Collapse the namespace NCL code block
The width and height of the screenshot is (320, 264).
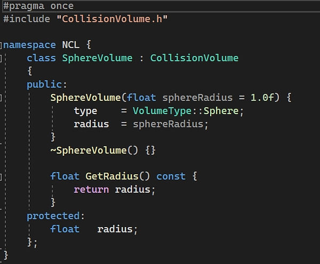(x=1, y=45)
